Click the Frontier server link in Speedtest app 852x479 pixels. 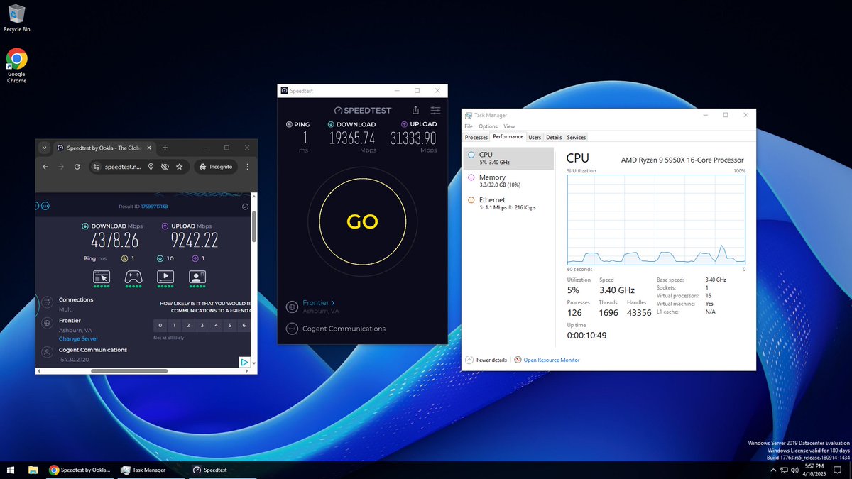(x=318, y=303)
